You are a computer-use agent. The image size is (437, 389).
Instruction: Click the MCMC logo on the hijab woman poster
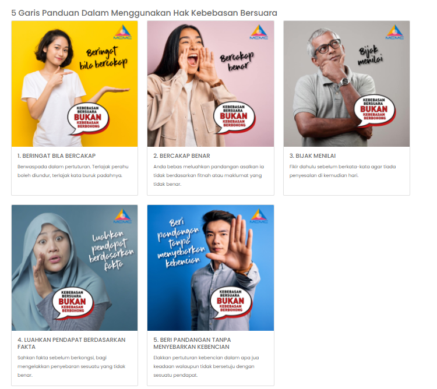(122, 216)
